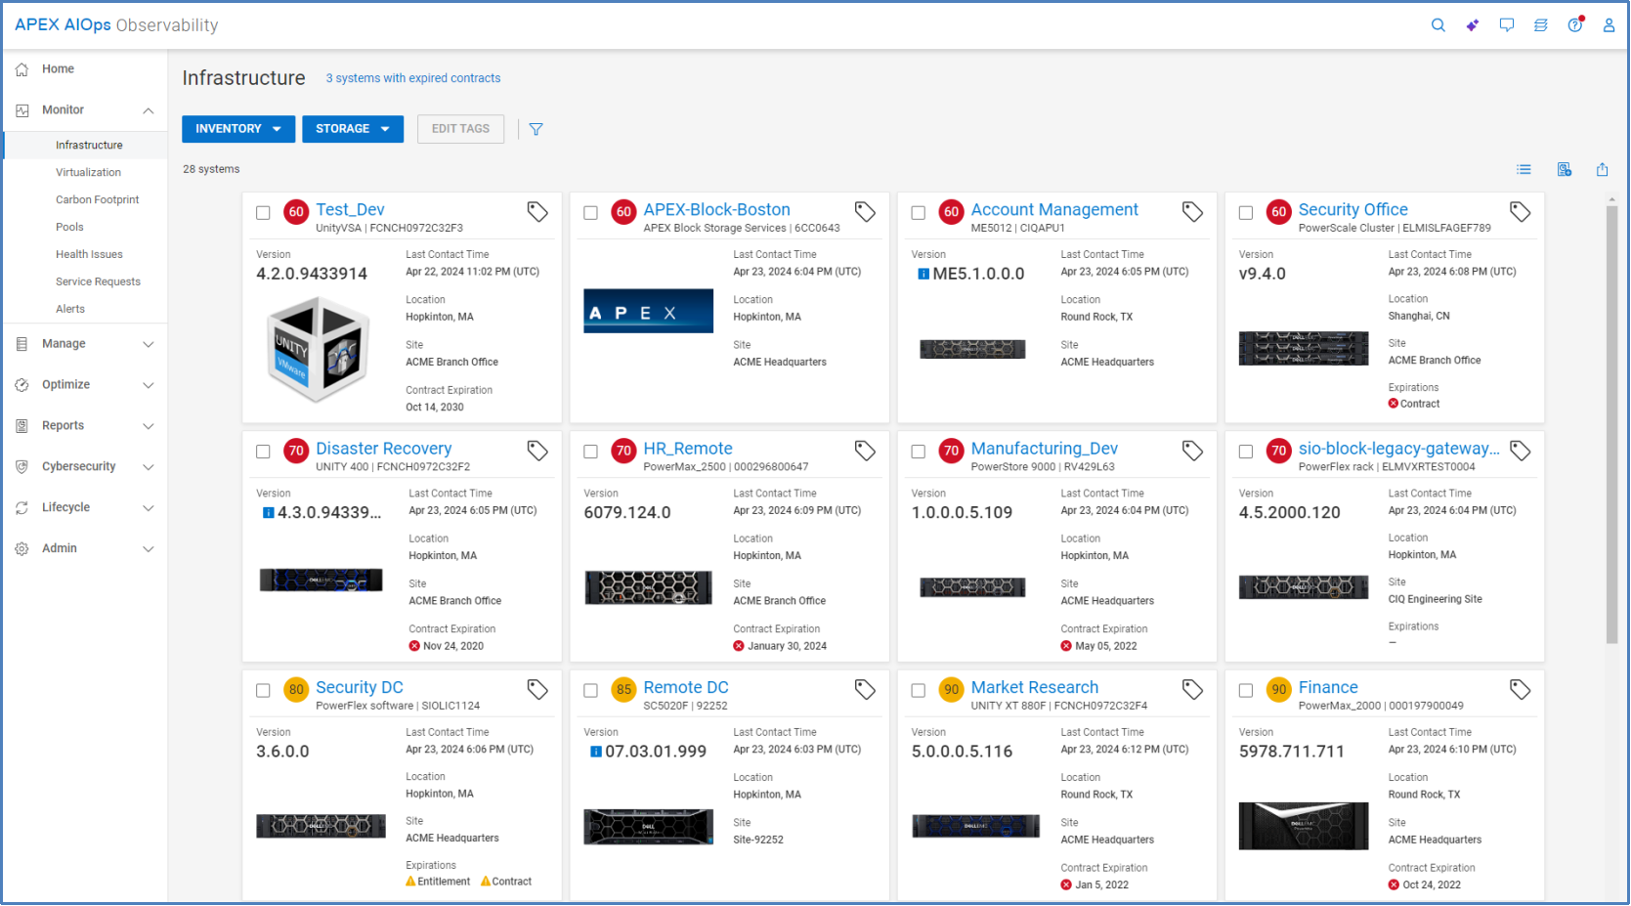Open the save report icon above cards
Image resolution: width=1631 pixels, height=906 pixels.
(1564, 170)
